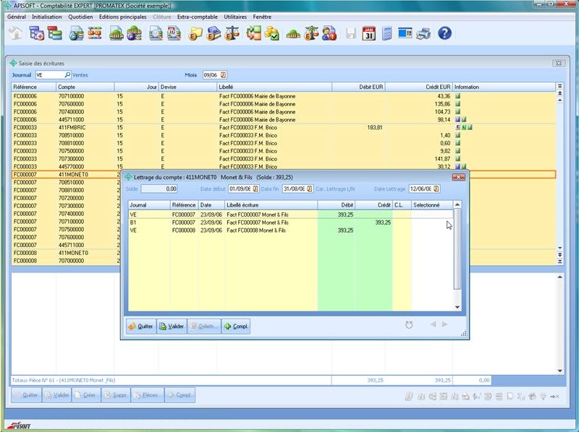
Task: Click the orange flowchart tree toolbar icon
Action: point(95,33)
